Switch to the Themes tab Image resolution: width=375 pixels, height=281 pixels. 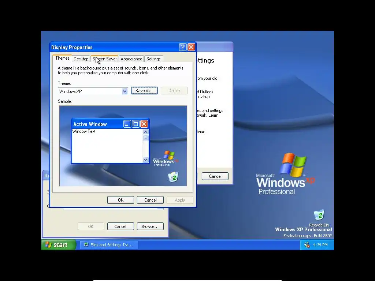pos(62,58)
